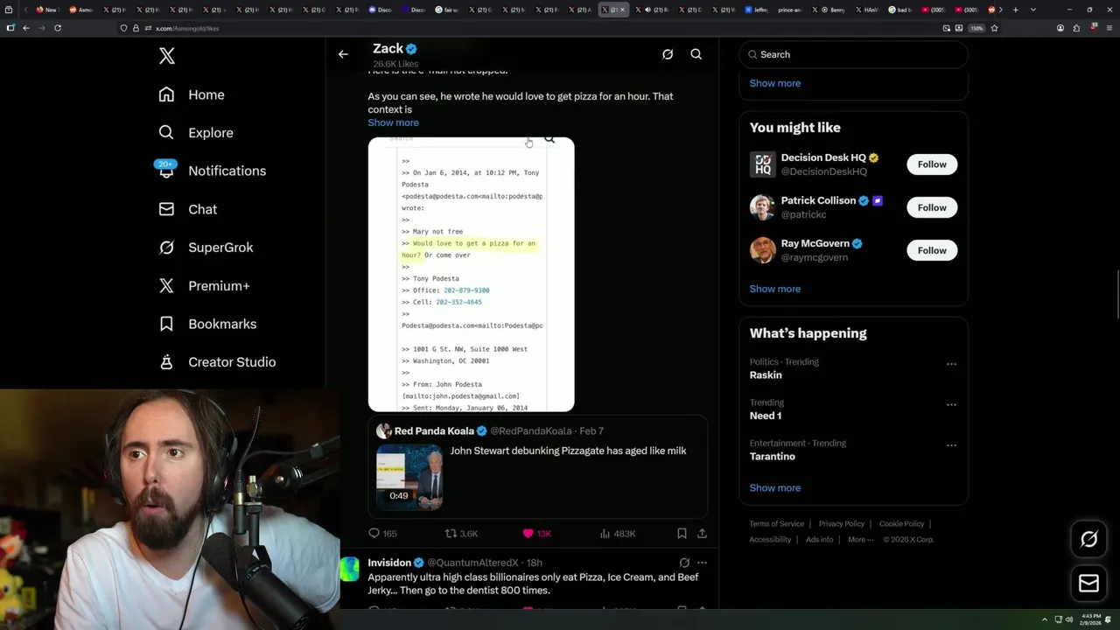Follow Decision Desk HQ
Viewport: 1120px width, 630px height.
pyautogui.click(x=932, y=164)
